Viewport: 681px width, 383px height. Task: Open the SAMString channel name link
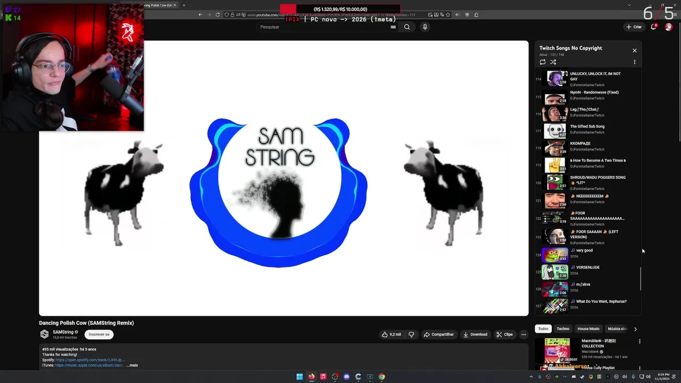tap(63, 332)
